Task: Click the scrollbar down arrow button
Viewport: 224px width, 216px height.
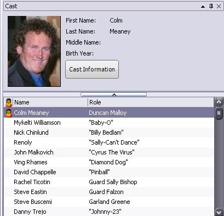Action: click(x=219, y=212)
